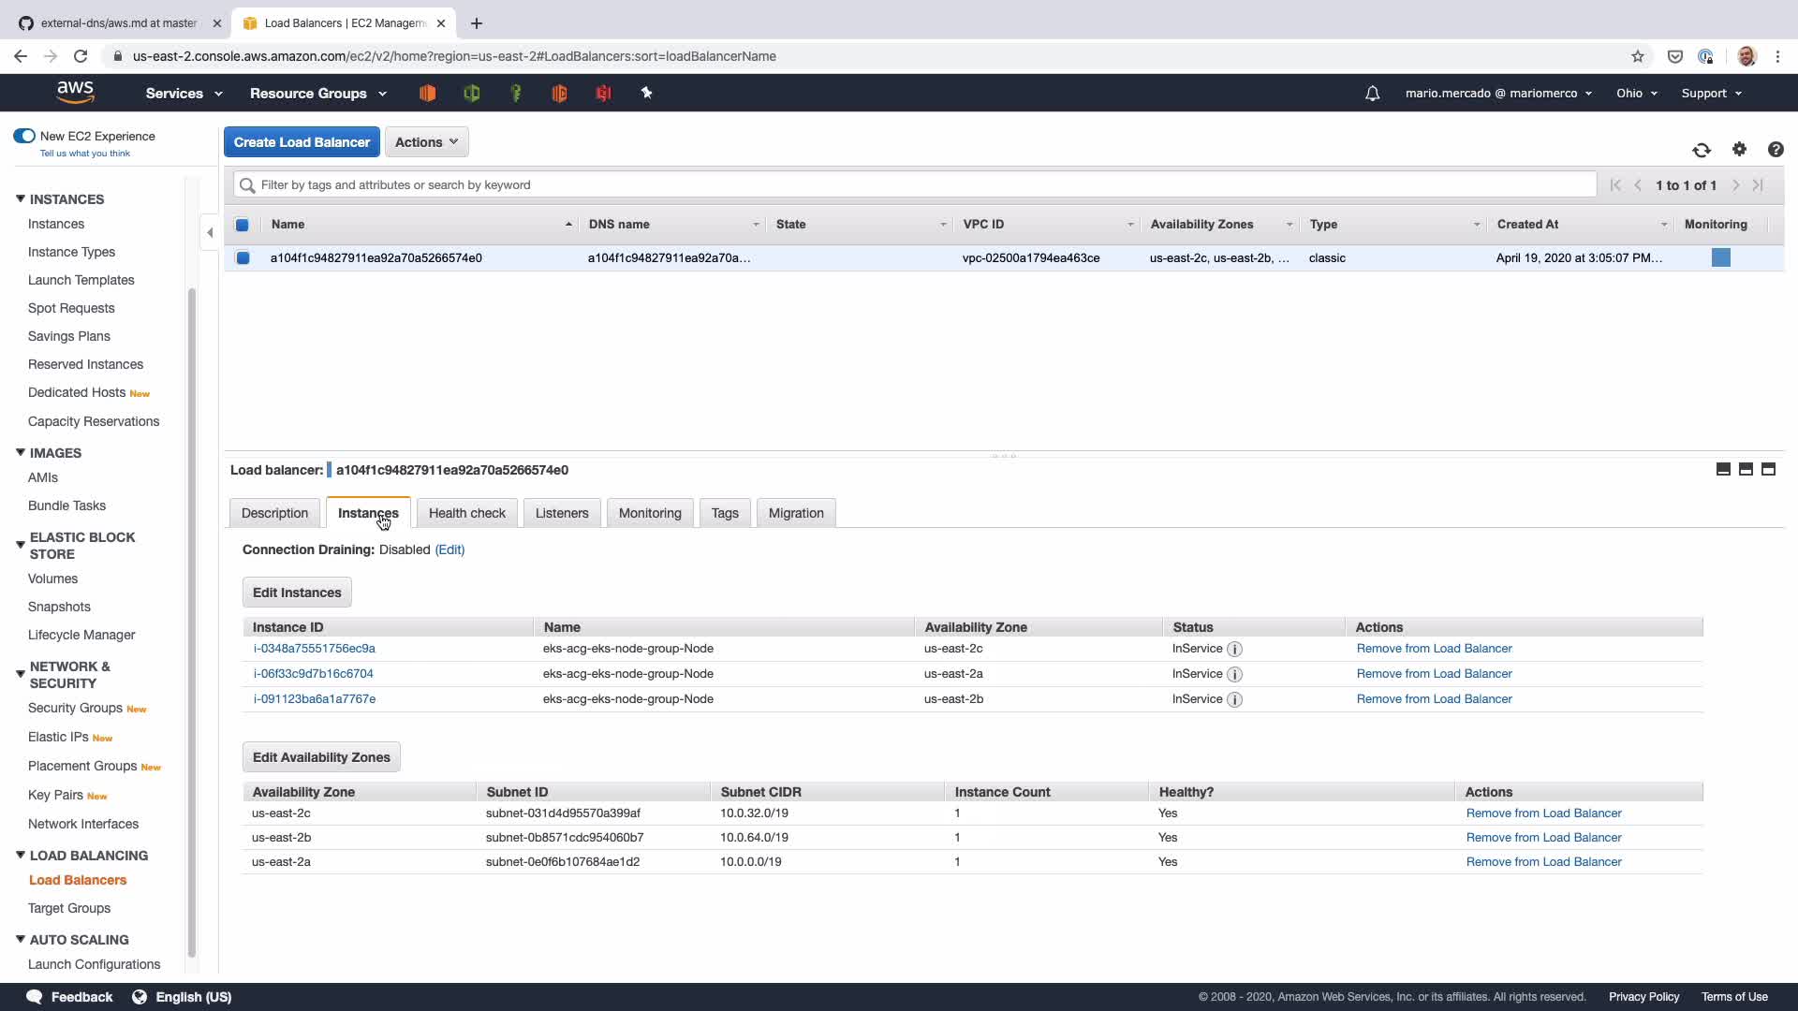
Task: Switch to the Health check tab
Action: click(x=466, y=513)
